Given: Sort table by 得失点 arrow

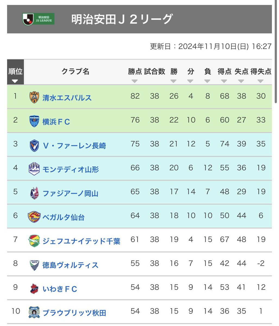Looking at the screenshot, I should pos(261,81).
